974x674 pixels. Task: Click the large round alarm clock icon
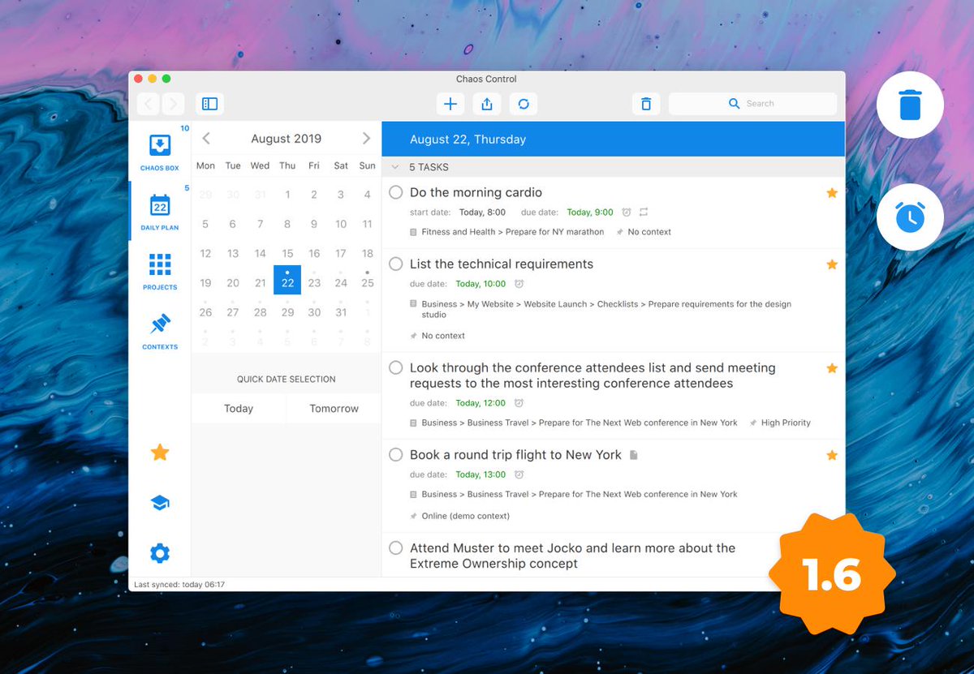pos(910,217)
